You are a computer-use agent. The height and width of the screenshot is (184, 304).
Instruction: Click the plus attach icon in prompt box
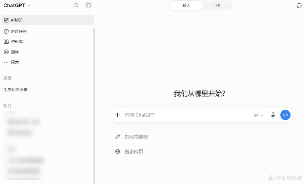point(117,115)
